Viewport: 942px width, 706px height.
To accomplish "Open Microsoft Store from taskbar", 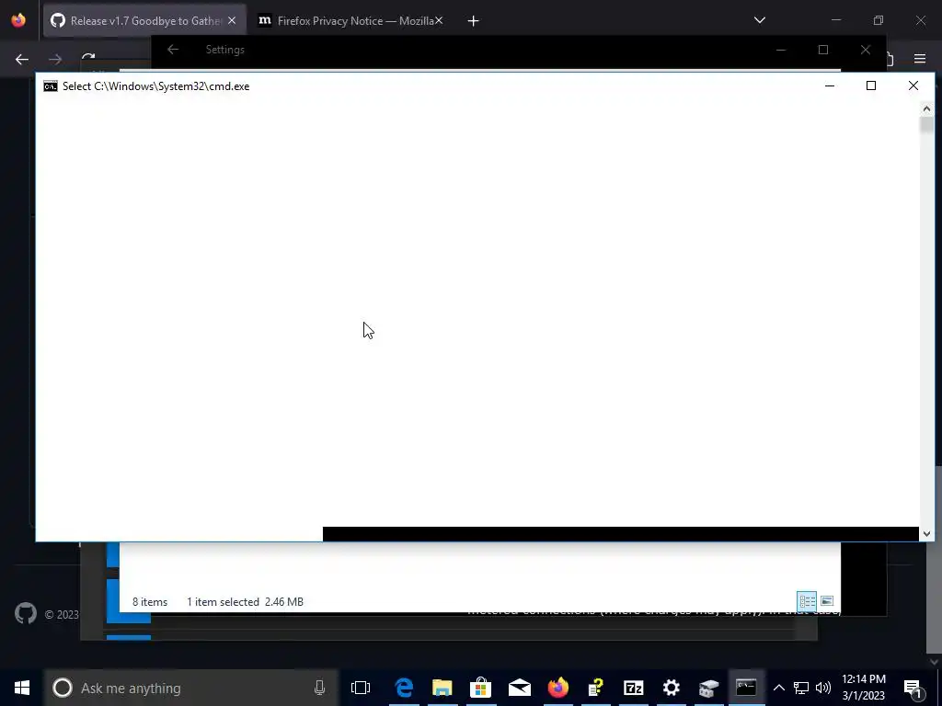I will tap(480, 688).
